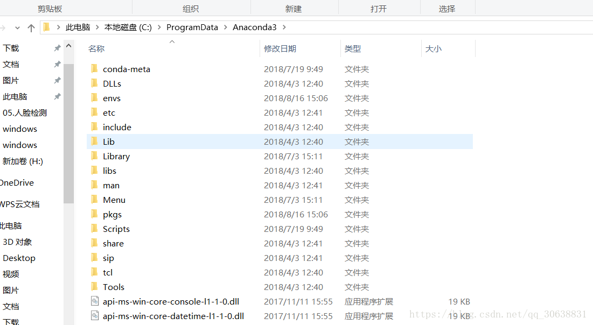The height and width of the screenshot is (325, 593).
Task: Select 图片 in quick access sidebar
Action: pyautogui.click(x=11, y=81)
